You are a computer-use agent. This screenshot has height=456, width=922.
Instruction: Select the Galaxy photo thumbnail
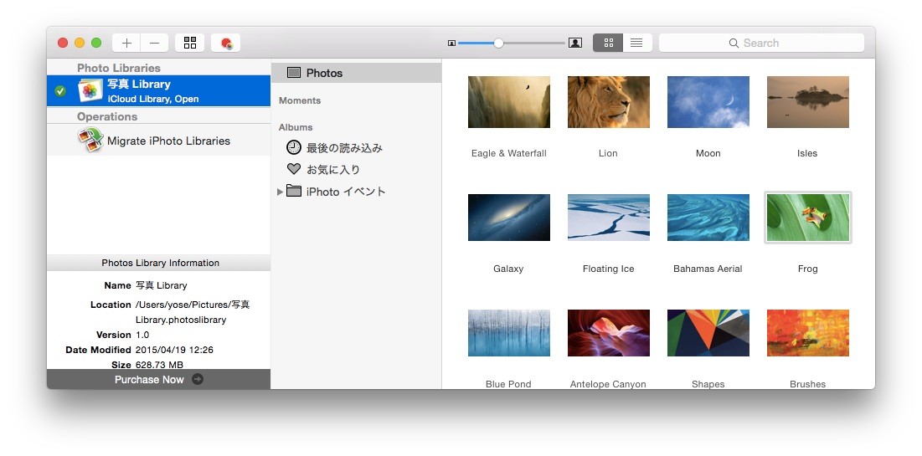508,218
